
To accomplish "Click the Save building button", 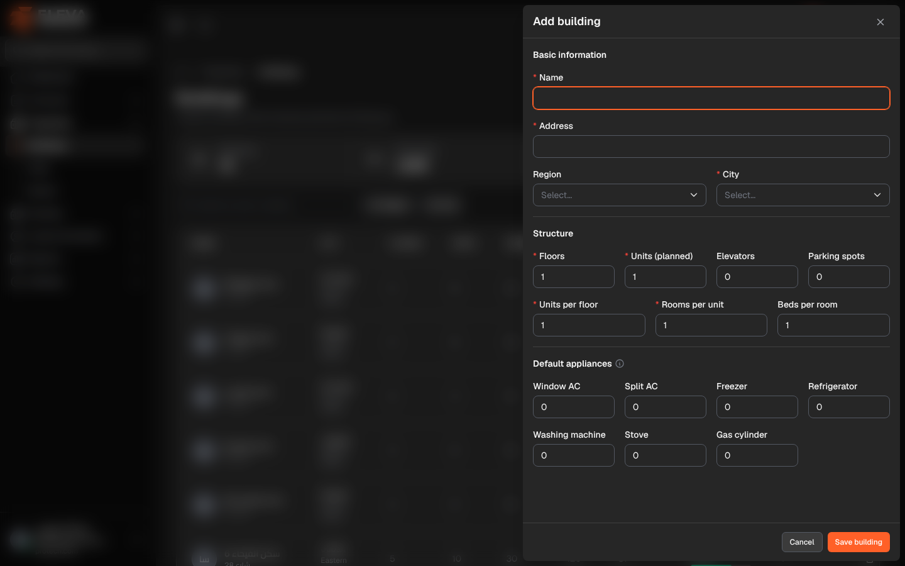I will click(858, 542).
